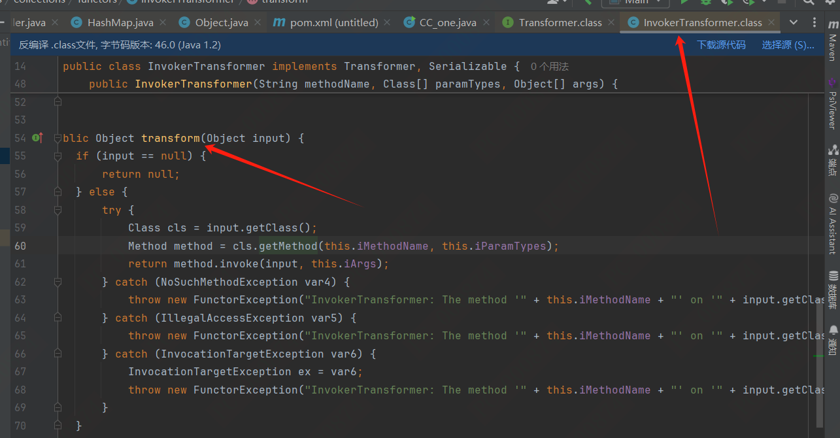The height and width of the screenshot is (438, 840).
Task: Close the pom.xml (untitled) tab
Action: [388, 22]
